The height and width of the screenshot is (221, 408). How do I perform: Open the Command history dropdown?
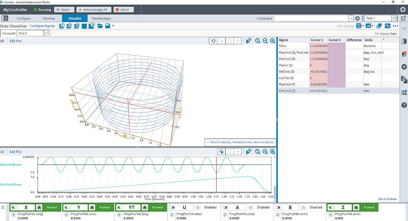351,18
